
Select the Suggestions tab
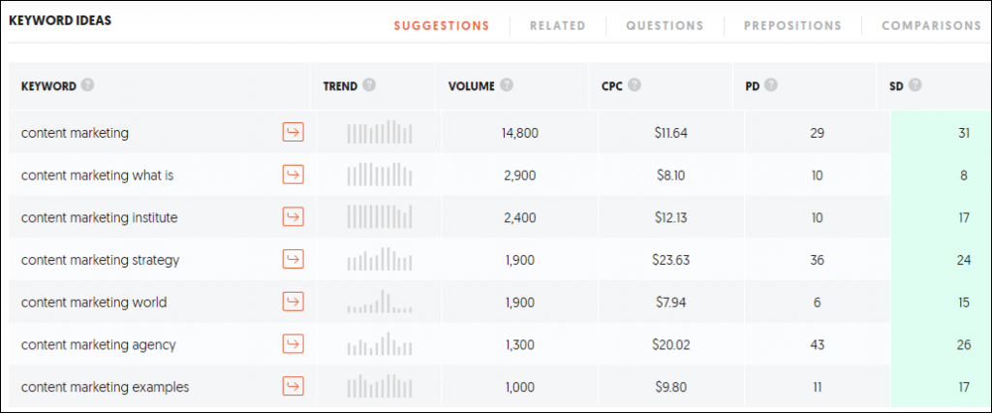coord(441,26)
